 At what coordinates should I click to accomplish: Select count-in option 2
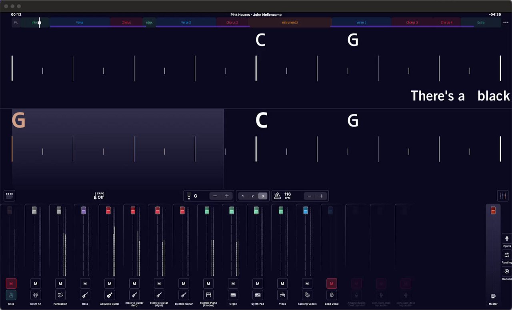point(252,196)
